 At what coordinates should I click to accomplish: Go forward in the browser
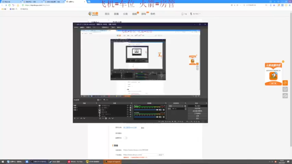coord(6,5)
